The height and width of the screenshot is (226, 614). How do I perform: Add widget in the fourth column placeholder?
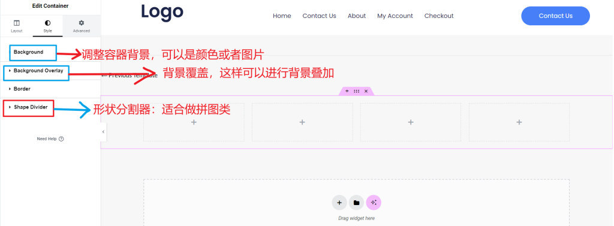click(519, 122)
